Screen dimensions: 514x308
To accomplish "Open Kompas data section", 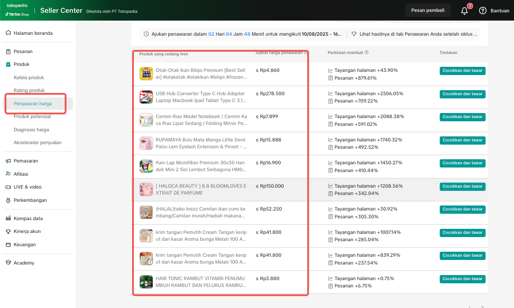I will [x=28, y=219].
